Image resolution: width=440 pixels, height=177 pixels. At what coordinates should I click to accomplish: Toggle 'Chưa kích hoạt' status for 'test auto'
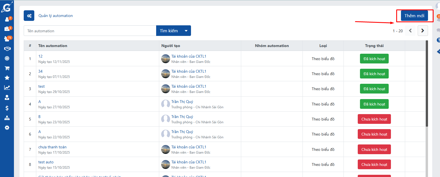(x=374, y=164)
